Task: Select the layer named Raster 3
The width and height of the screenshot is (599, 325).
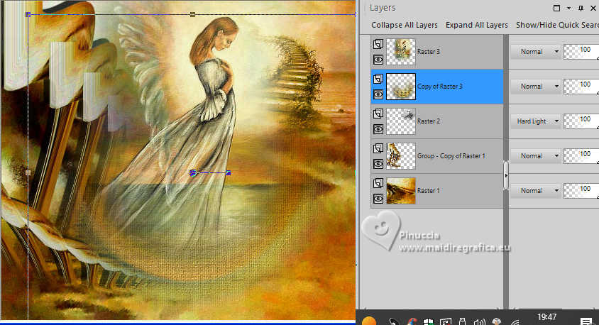Action: click(x=428, y=52)
